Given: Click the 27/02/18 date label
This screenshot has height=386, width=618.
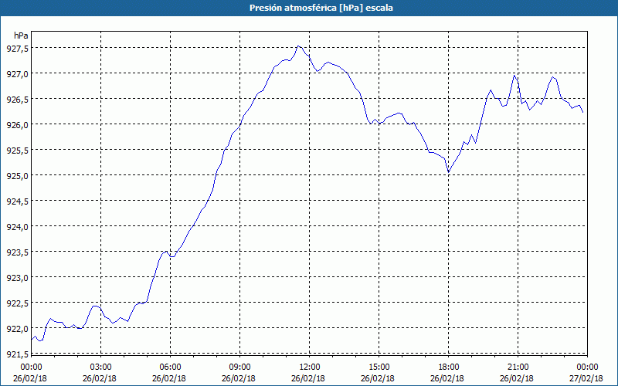Looking at the screenshot, I should point(586,378).
